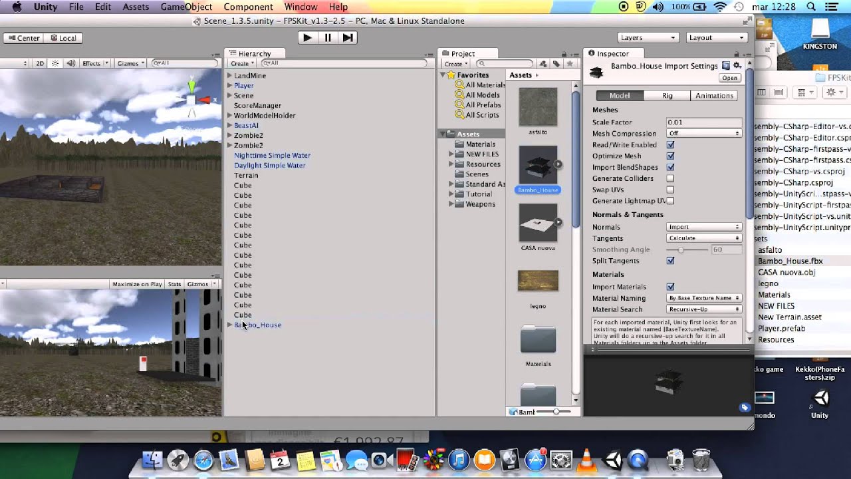Toggle Import BlendShapes checkbox
The image size is (851, 479).
tap(670, 168)
